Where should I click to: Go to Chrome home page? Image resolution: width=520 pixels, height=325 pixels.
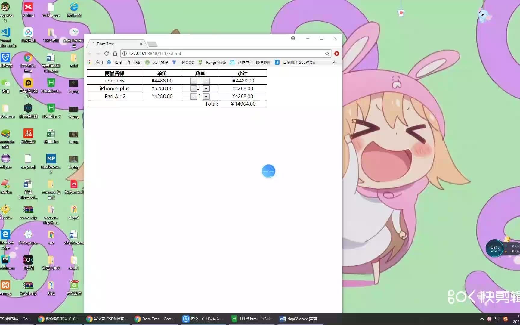coord(115,54)
